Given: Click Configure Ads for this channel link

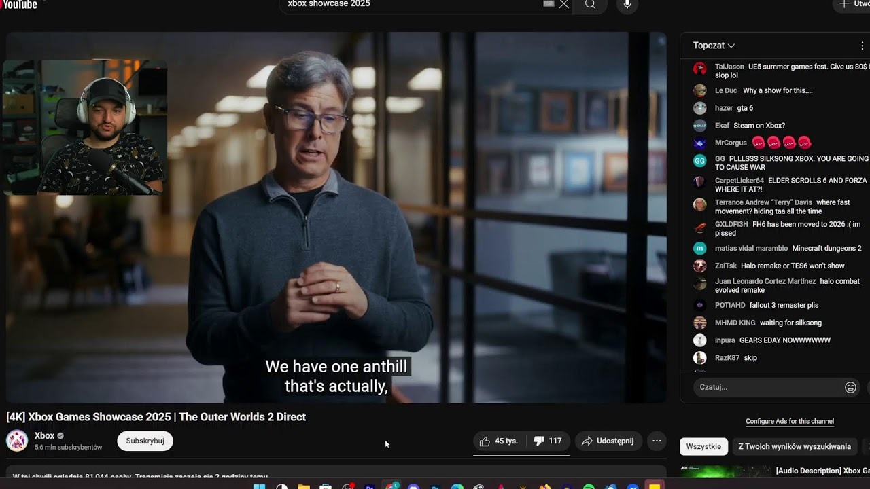Looking at the screenshot, I should pyautogui.click(x=789, y=421).
